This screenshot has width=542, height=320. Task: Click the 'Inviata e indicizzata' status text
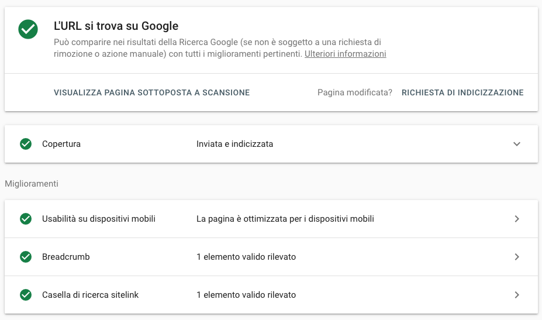point(234,144)
